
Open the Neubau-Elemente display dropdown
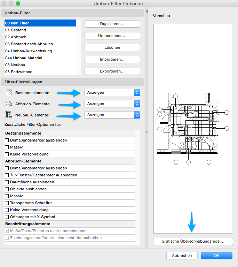[x=112, y=115]
